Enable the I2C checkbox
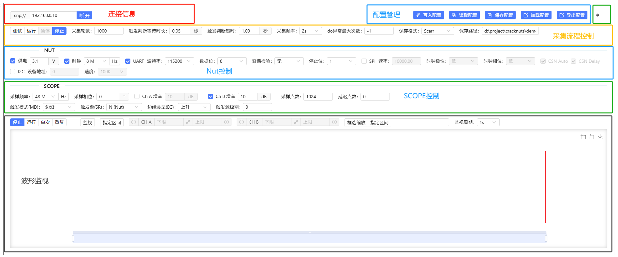This screenshot has height=257, width=618. [x=13, y=72]
